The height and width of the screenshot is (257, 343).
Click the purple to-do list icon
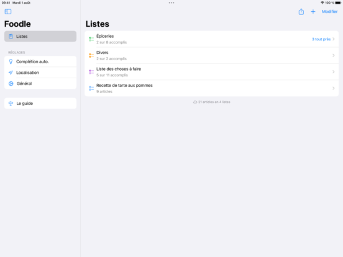tap(91, 72)
